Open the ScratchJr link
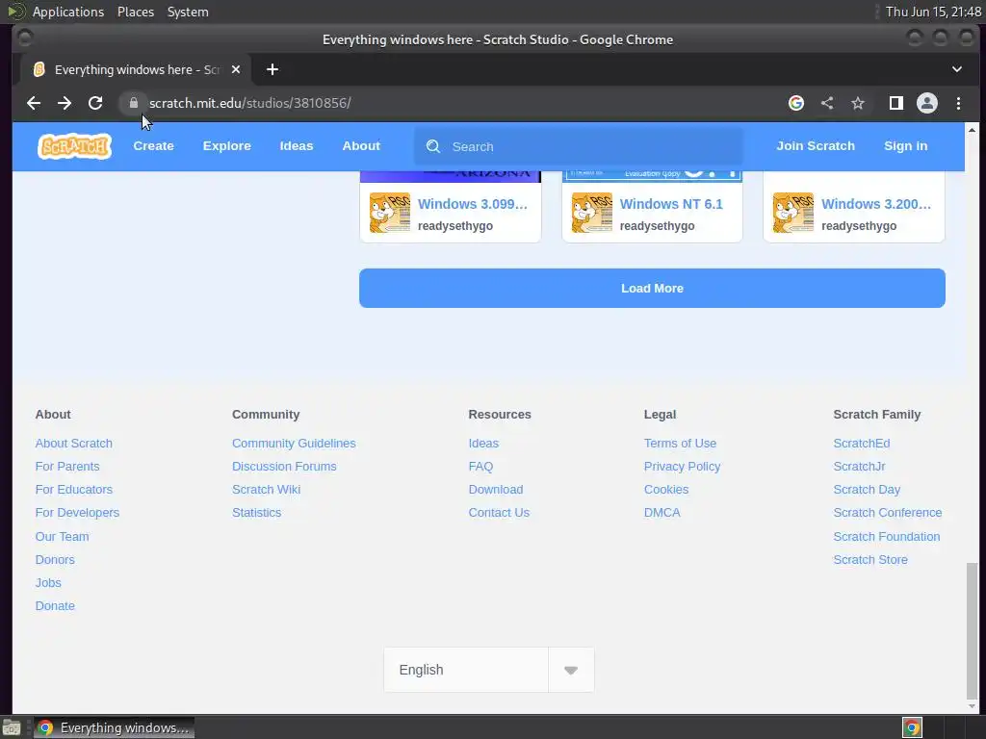Screen dimensions: 986x739 (859, 467)
